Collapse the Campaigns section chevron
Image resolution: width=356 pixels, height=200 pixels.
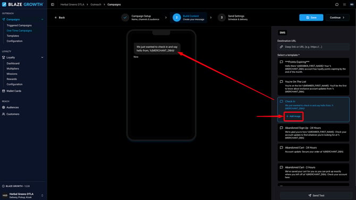[42, 20]
